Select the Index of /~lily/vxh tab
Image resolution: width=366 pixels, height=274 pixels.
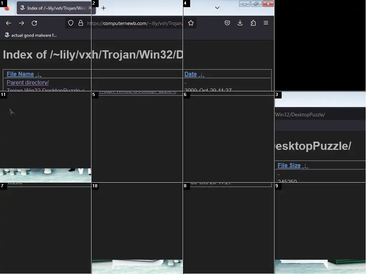point(56,8)
